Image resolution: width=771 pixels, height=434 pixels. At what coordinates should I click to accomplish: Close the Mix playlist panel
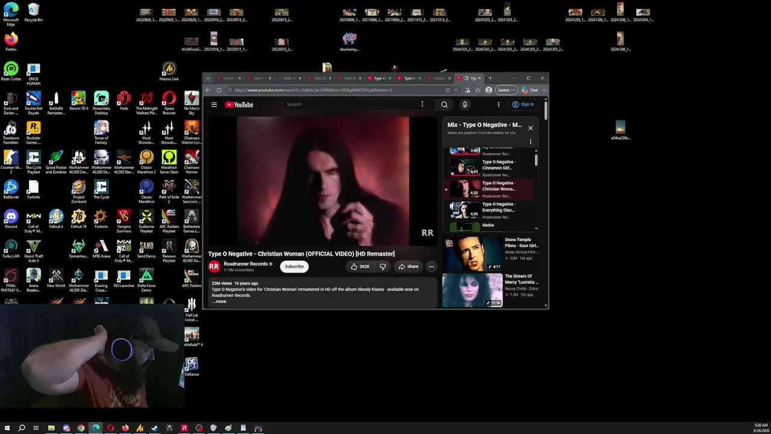pyautogui.click(x=531, y=128)
